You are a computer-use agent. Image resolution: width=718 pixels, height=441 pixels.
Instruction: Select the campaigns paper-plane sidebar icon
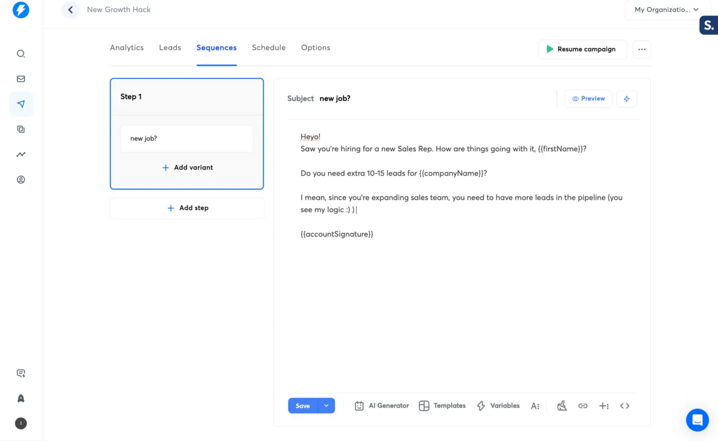(21, 104)
